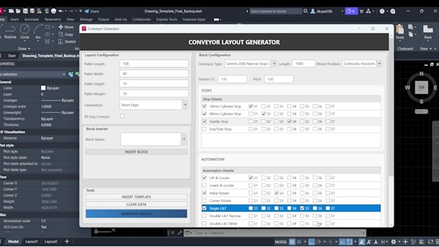The image size is (439, 247).
Task: Click the TOP face of the ViewCube
Action: coord(422,88)
